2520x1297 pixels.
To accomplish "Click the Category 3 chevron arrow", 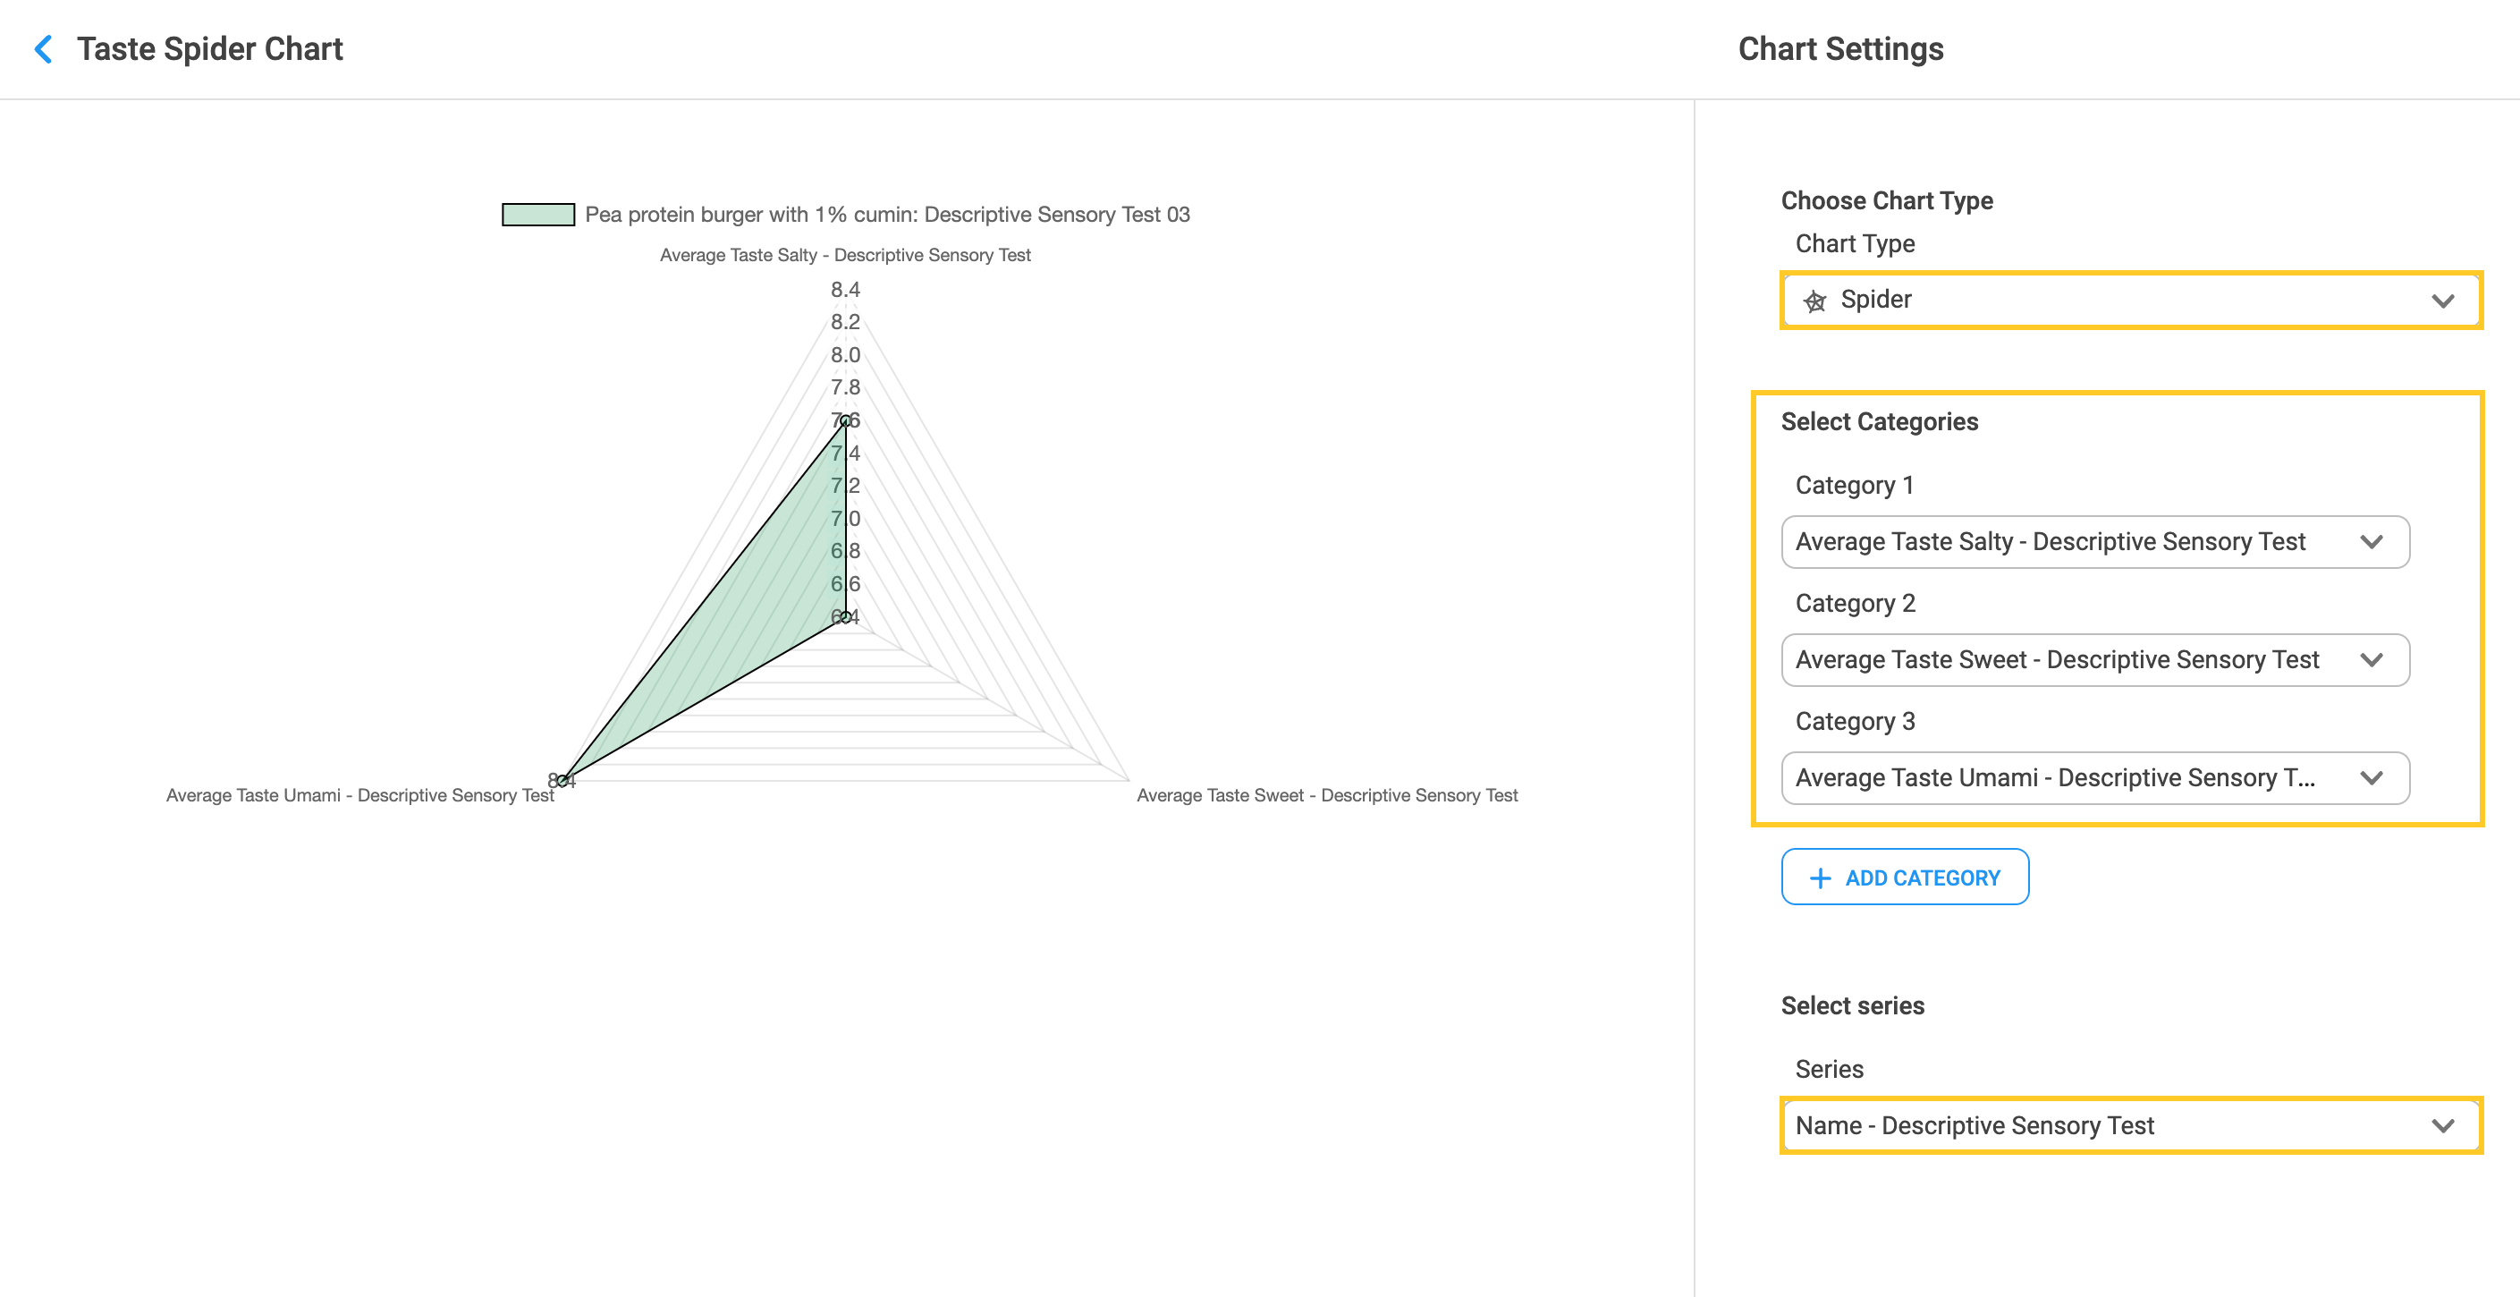I will point(2372,778).
